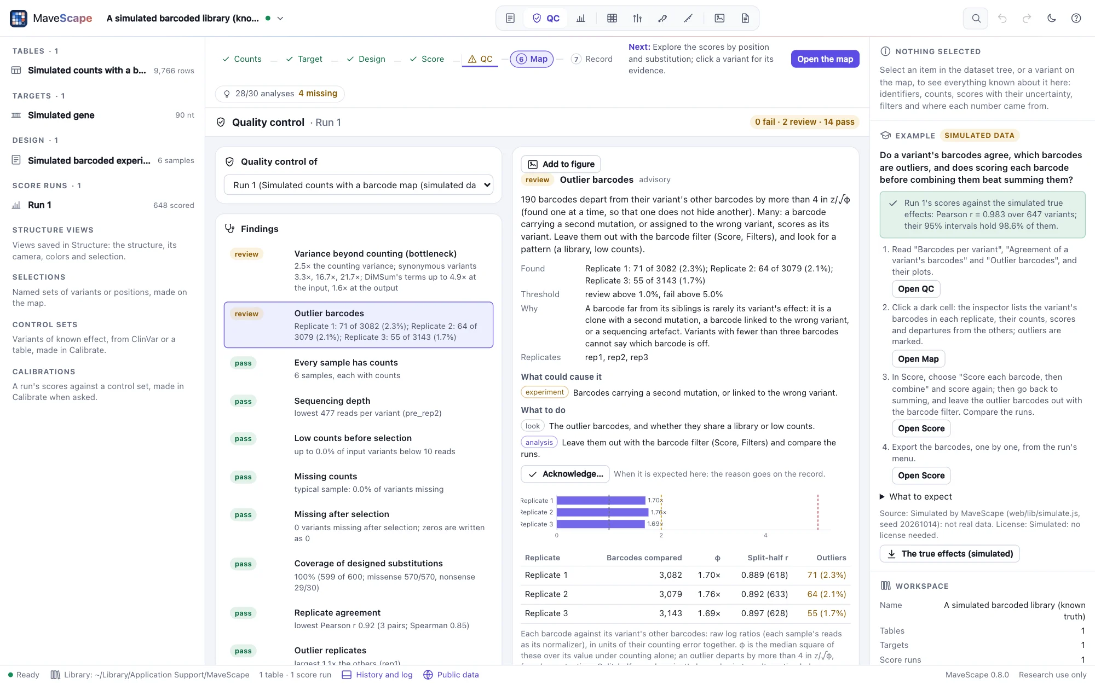The image size is (1095, 684).
Task: Click the Acknowledge... button
Action: pyautogui.click(x=565, y=474)
